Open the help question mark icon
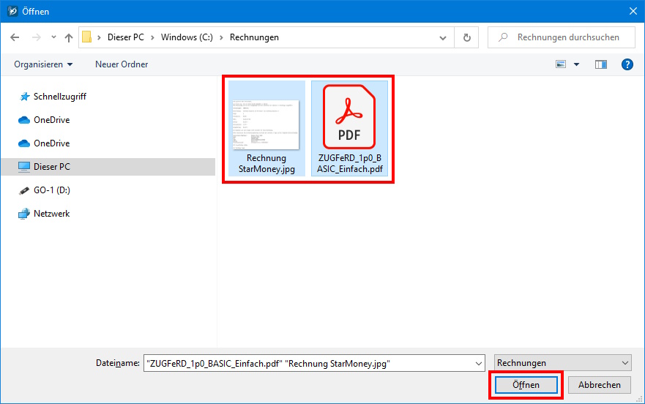This screenshot has height=404, width=645. 627,64
